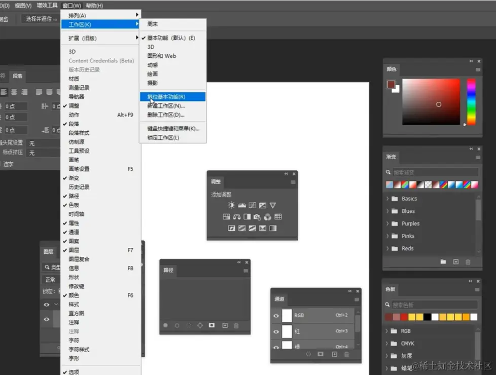Viewport: 496px width, 375px height.
Task: Delete current channel with trash icon
Action: (346, 354)
